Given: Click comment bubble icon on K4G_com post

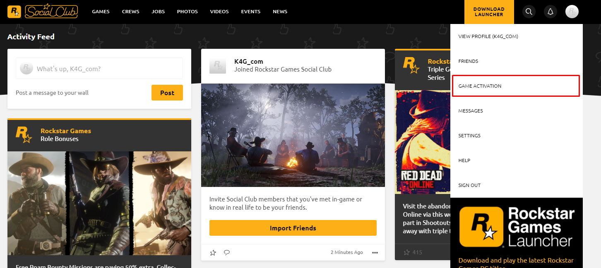Looking at the screenshot, I should (226, 252).
